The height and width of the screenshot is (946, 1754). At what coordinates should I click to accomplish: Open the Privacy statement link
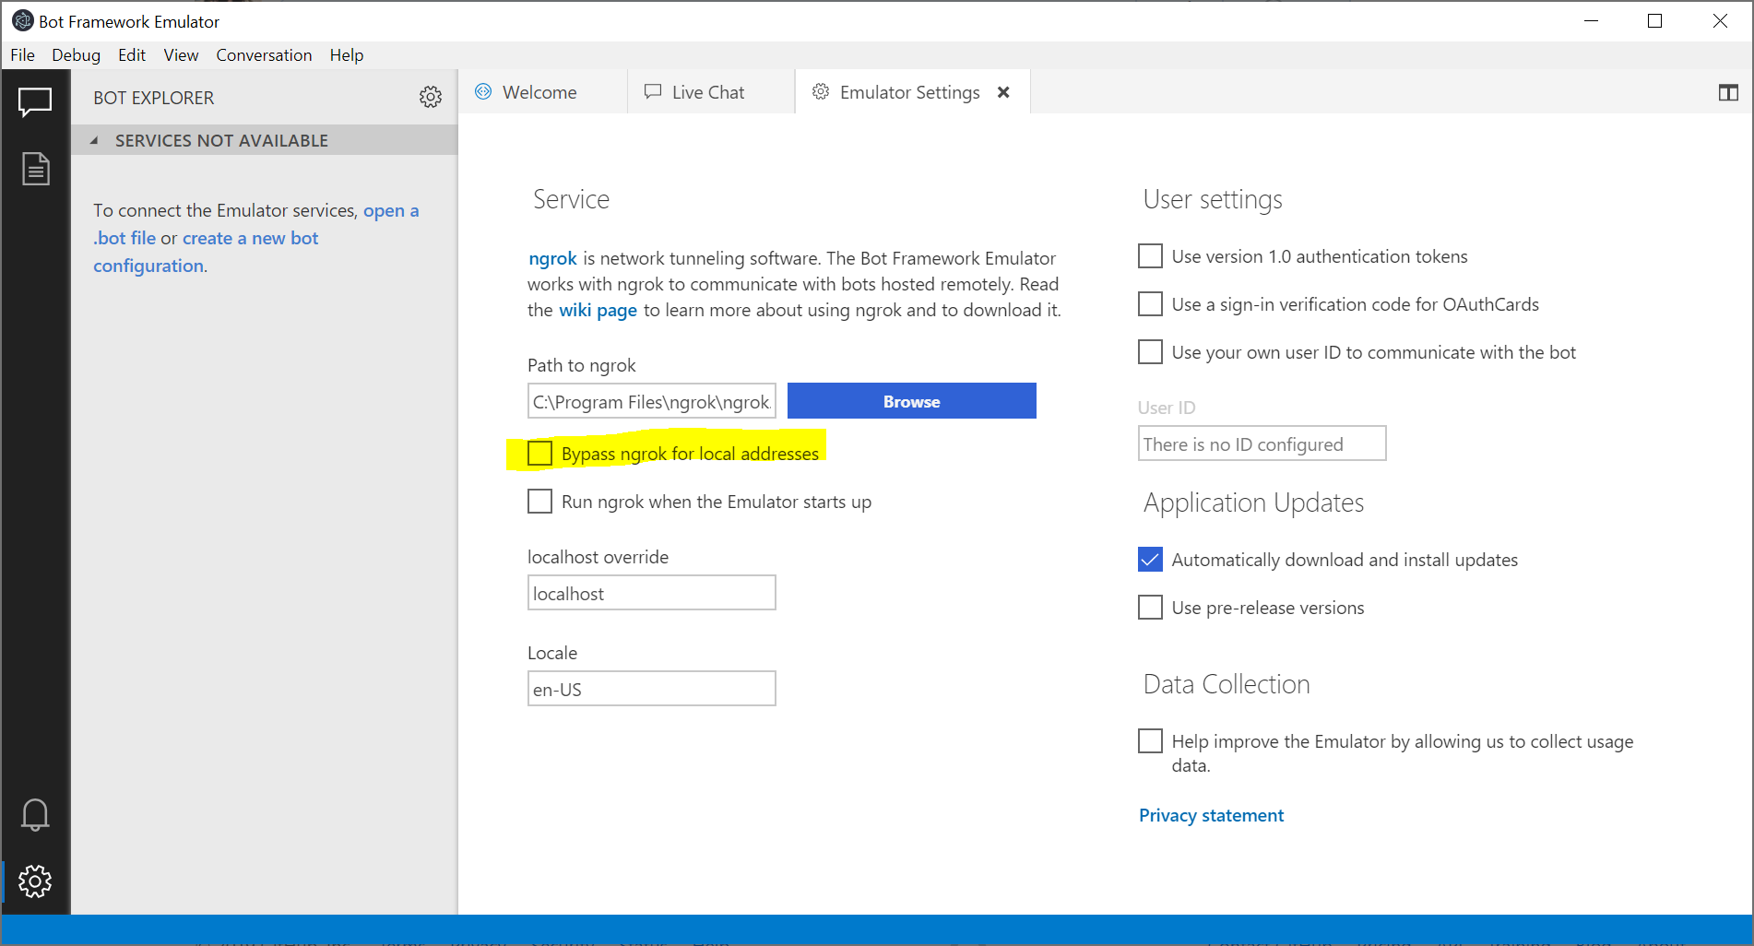click(1211, 815)
